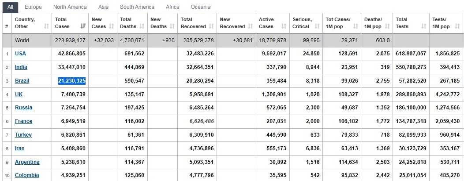Open the Brazil country link

[22, 81]
